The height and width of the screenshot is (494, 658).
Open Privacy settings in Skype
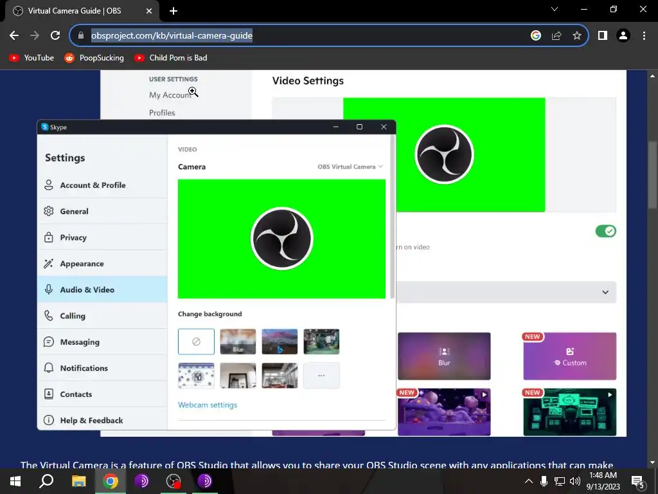point(102,237)
